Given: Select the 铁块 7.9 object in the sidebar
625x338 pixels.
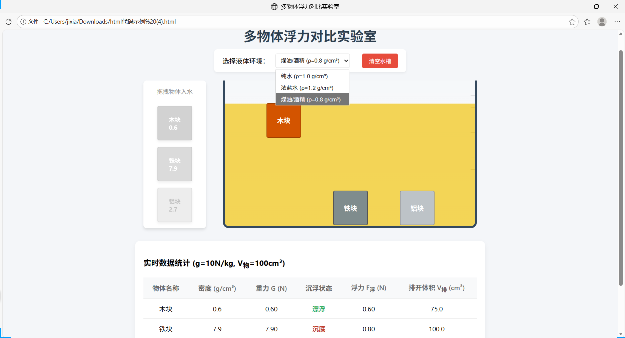Looking at the screenshot, I should coord(174,164).
